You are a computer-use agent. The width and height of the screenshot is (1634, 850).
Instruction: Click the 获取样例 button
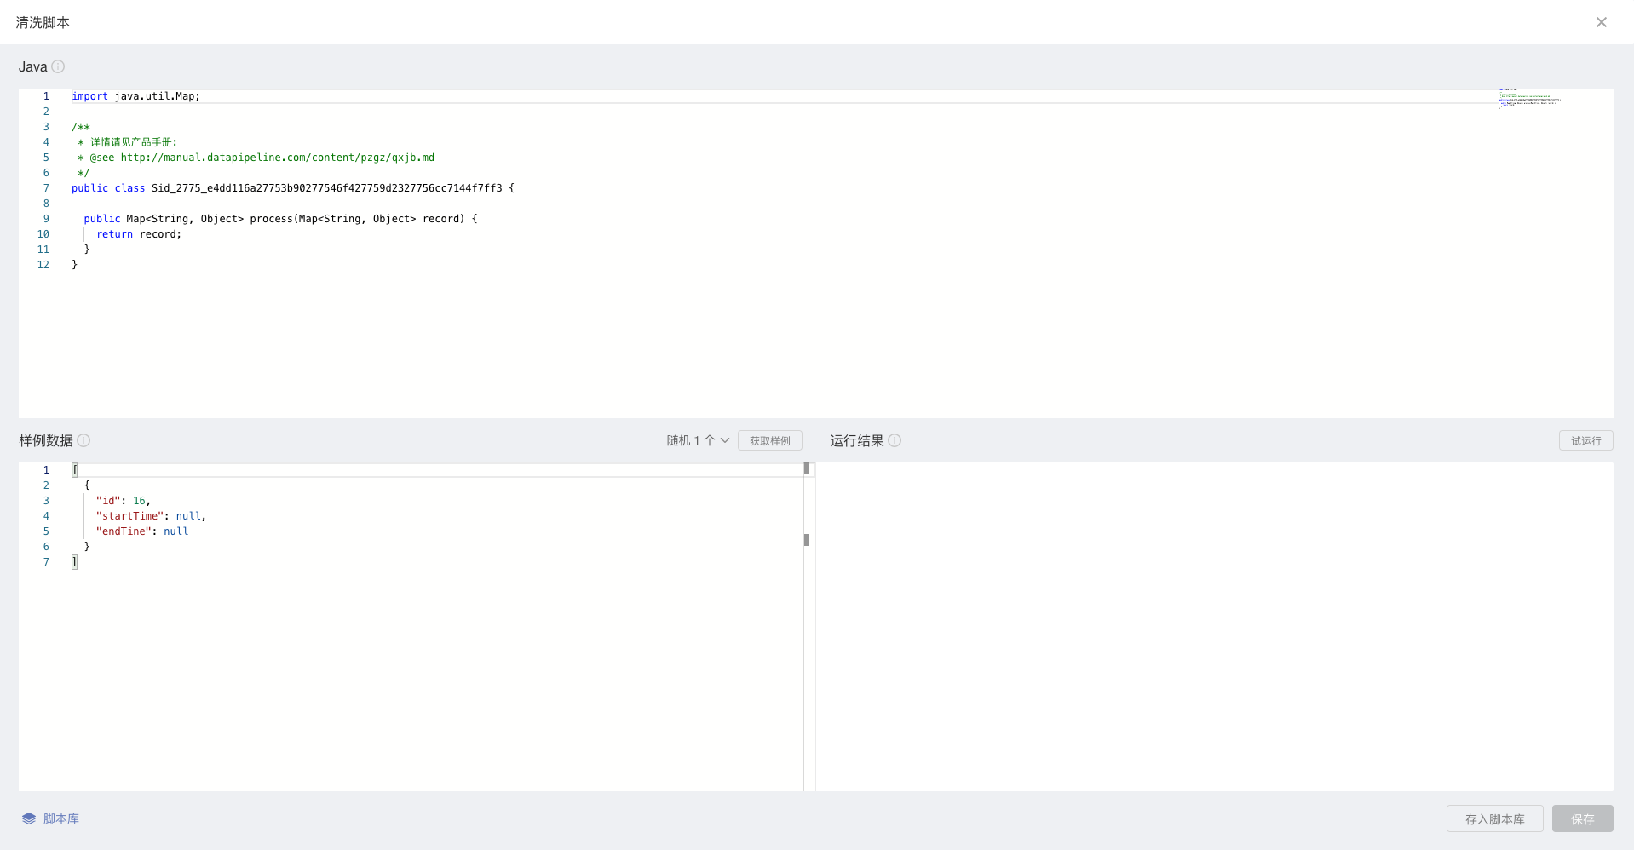click(769, 440)
